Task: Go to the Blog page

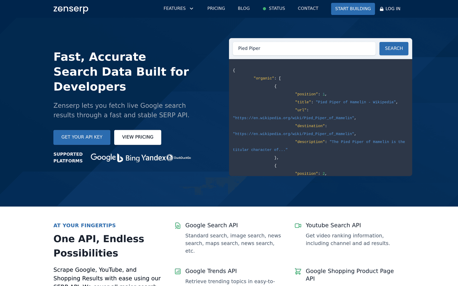Action: pos(244,8)
